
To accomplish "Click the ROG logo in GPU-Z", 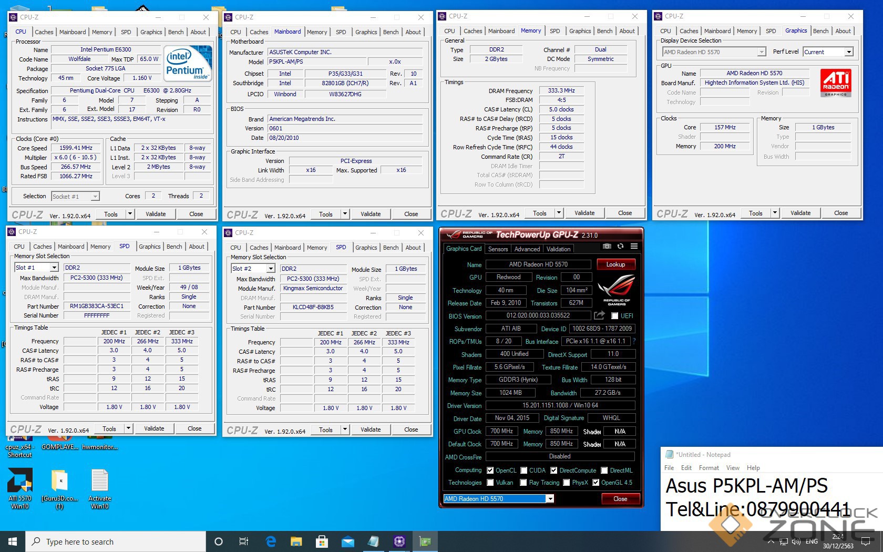I will 617,289.
